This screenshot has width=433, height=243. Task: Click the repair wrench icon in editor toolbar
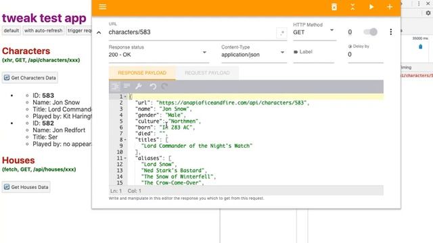tap(139, 86)
